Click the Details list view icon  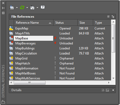pos(103,90)
